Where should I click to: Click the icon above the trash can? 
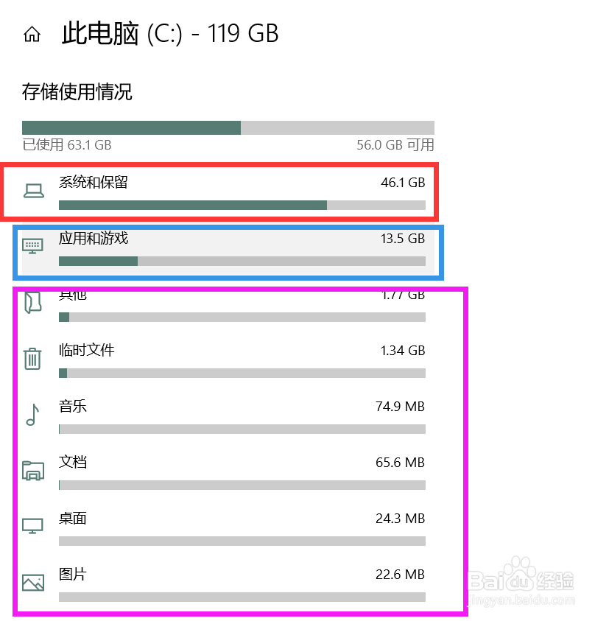coord(33,303)
